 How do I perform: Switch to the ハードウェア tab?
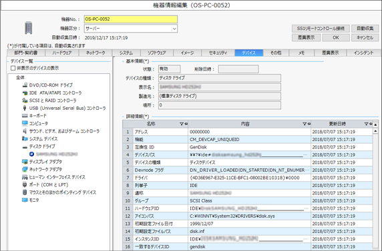pyautogui.click(x=62, y=53)
